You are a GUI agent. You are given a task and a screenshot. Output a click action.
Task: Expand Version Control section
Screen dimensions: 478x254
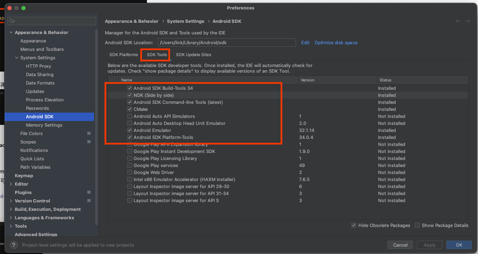tap(11, 201)
